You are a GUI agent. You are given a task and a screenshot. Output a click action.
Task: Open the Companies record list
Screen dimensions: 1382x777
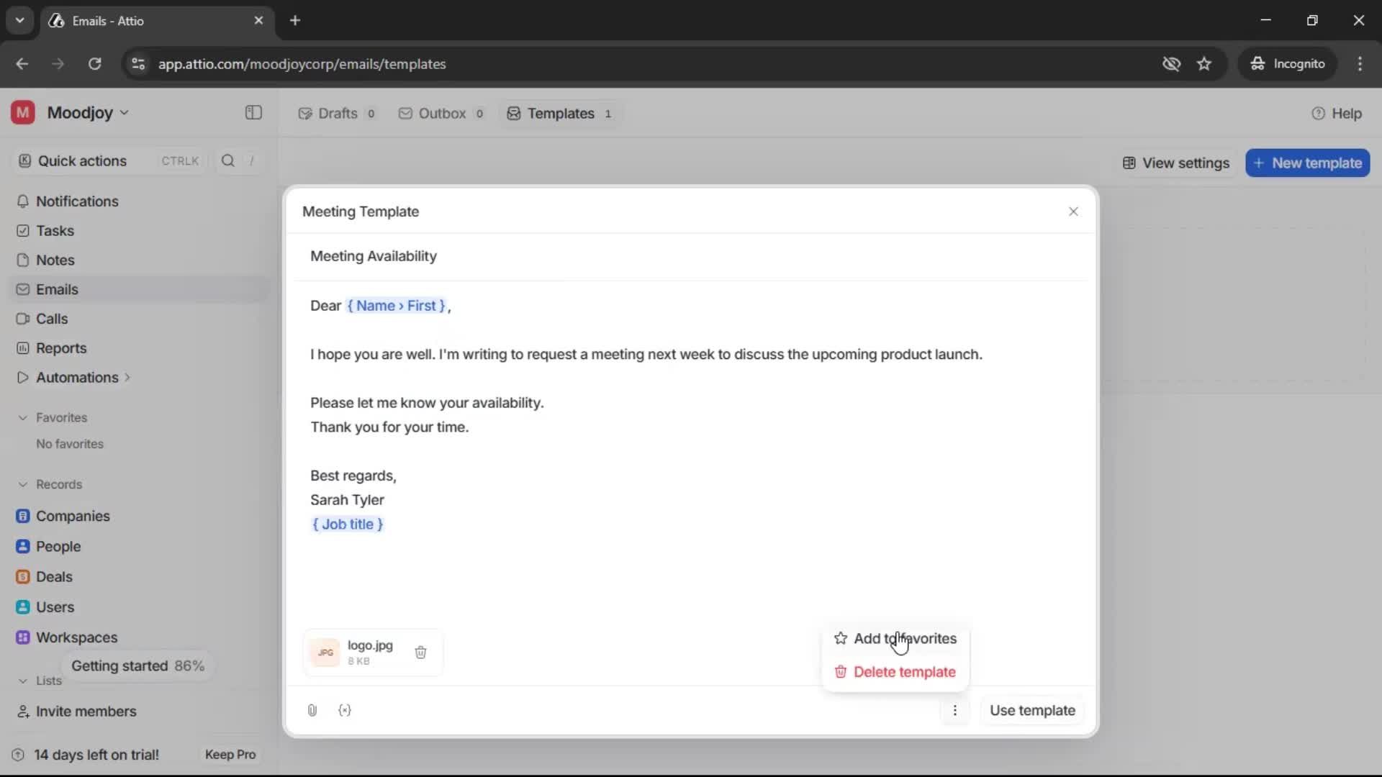pos(71,516)
